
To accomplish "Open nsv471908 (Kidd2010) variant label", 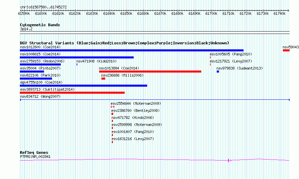I will point(96,61).
